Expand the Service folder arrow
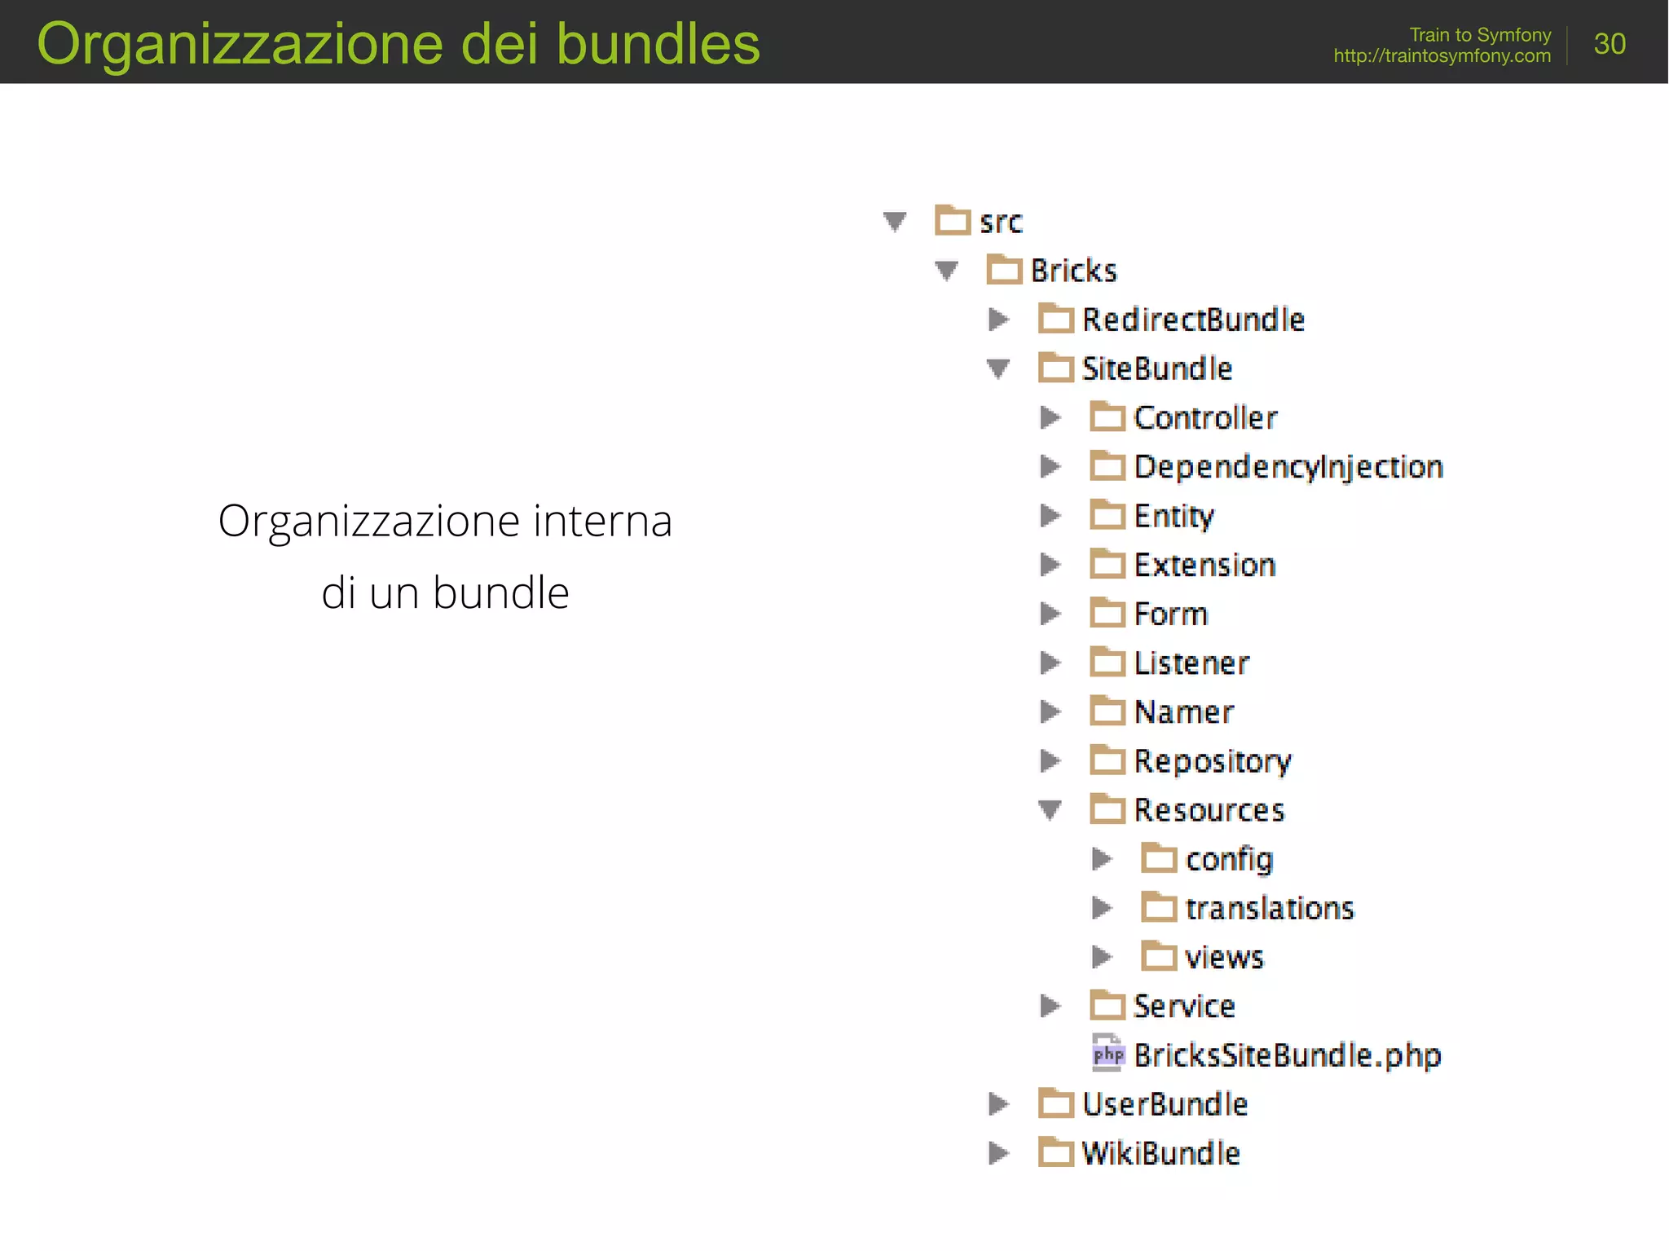 [1050, 1006]
